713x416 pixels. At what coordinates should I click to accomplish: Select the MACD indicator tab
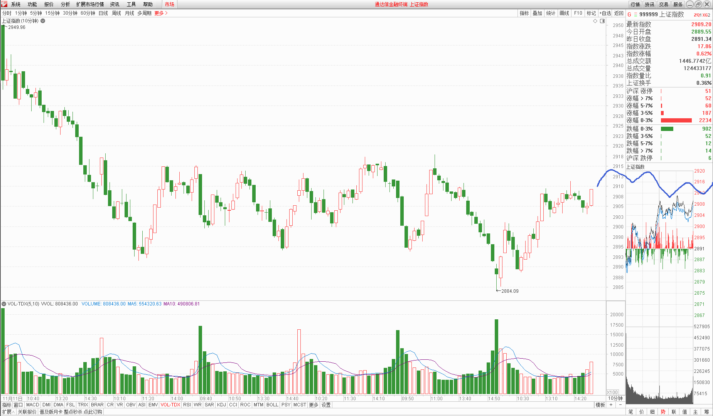click(33, 405)
